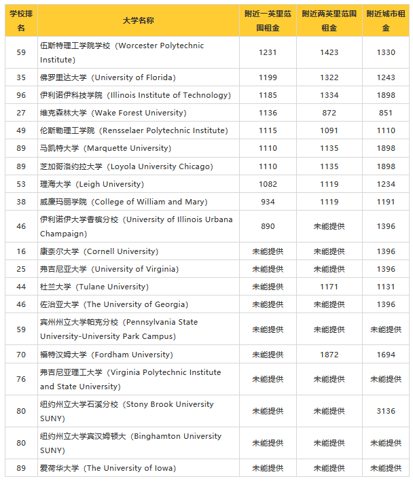
Task: Click the 1199 value for Florida
Action: click(268, 77)
